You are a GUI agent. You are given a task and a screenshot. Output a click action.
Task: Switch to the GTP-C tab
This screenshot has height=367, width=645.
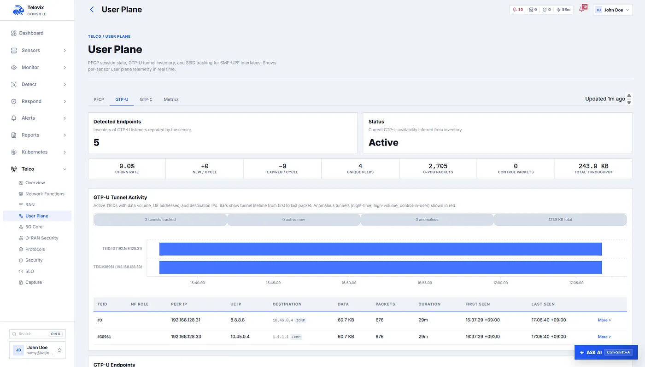(146, 99)
